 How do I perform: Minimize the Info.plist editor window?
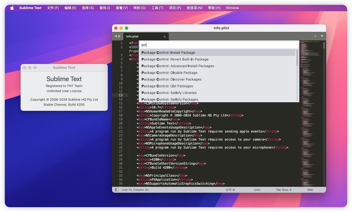click(121, 28)
